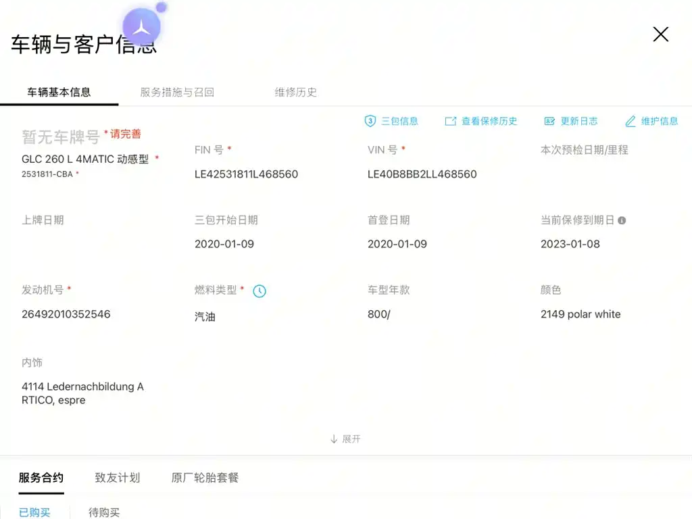Click the 三包信息 shield icon
The height and width of the screenshot is (519, 692).
tap(370, 121)
